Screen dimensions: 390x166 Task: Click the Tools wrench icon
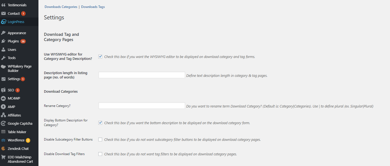click(x=3, y=58)
